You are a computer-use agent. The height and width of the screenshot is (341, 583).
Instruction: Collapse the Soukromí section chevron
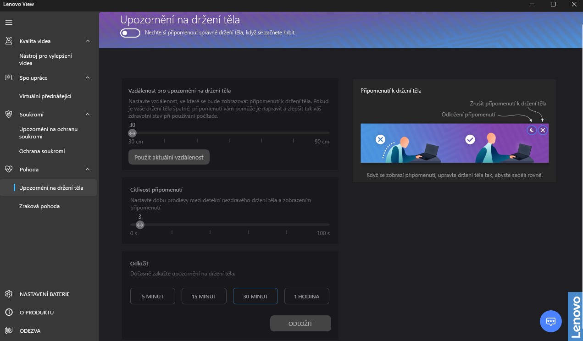pyautogui.click(x=88, y=115)
